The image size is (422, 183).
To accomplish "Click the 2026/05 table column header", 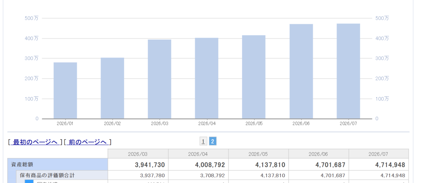I will pyautogui.click(x=258, y=154).
